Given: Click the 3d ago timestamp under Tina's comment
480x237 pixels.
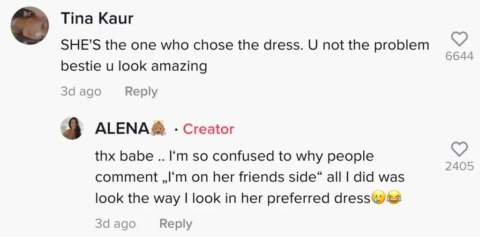Looking at the screenshot, I should tap(81, 91).
